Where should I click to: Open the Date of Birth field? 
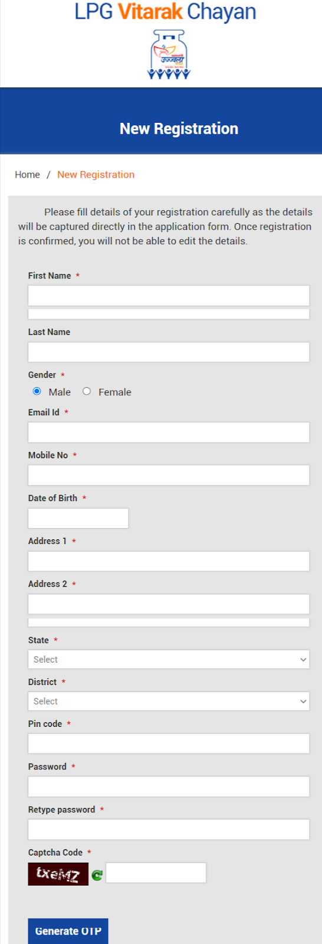[x=78, y=518]
